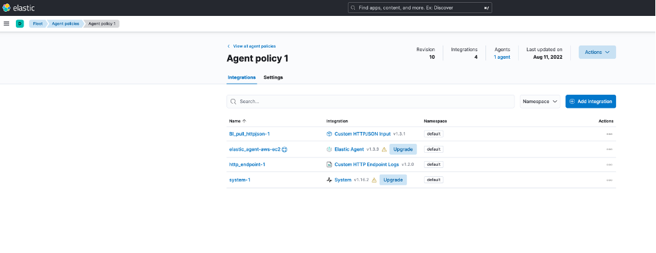
Task: Open the hamburger navigation menu
Action: click(x=6, y=24)
